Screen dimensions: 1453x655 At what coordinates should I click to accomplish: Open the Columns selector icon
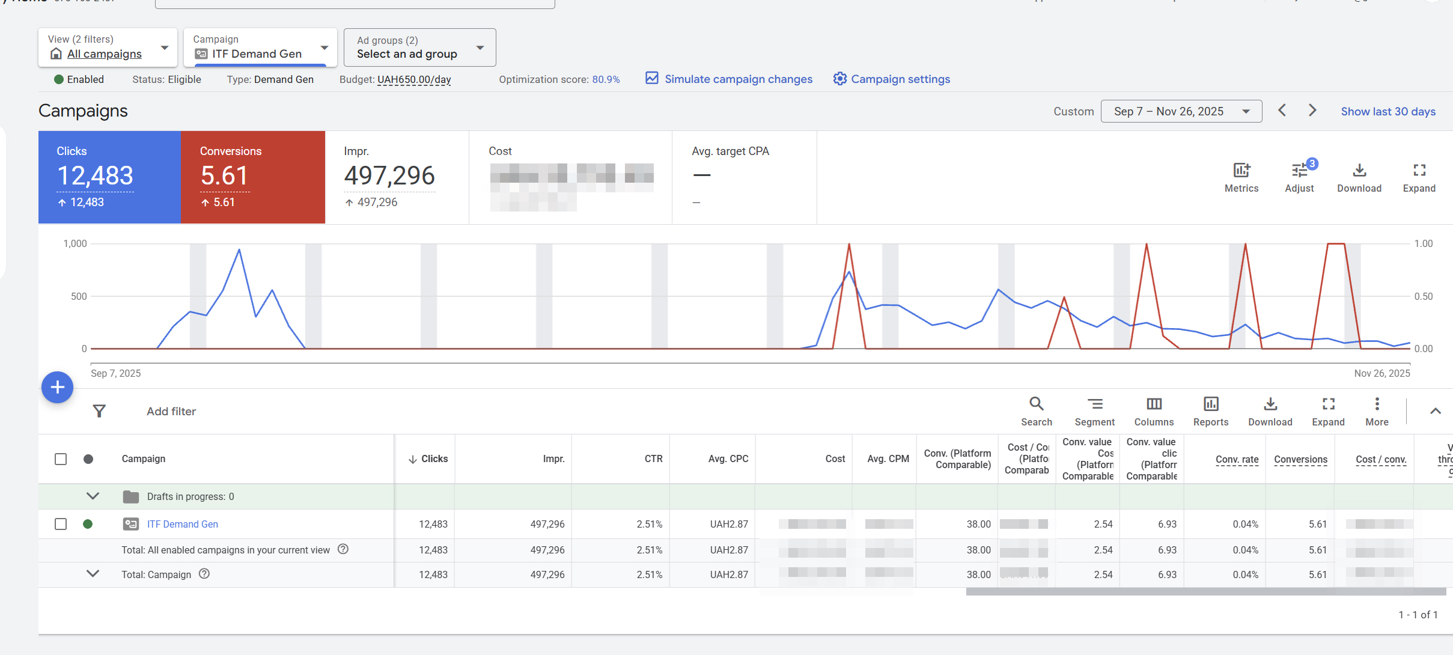click(1153, 404)
